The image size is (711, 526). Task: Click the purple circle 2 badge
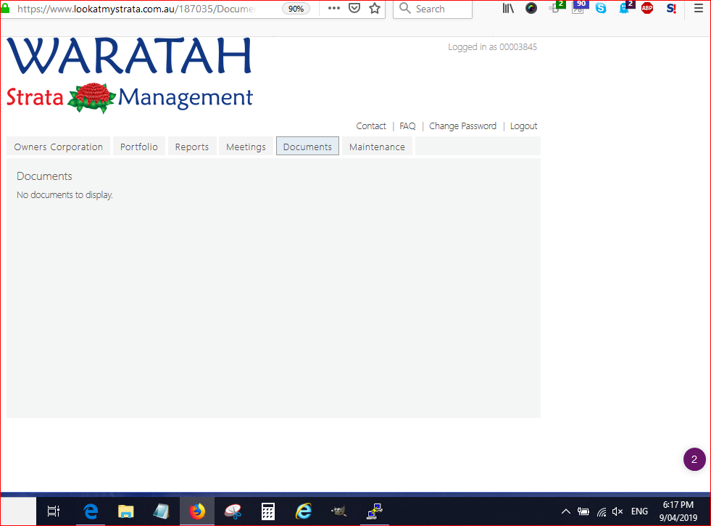tap(694, 459)
